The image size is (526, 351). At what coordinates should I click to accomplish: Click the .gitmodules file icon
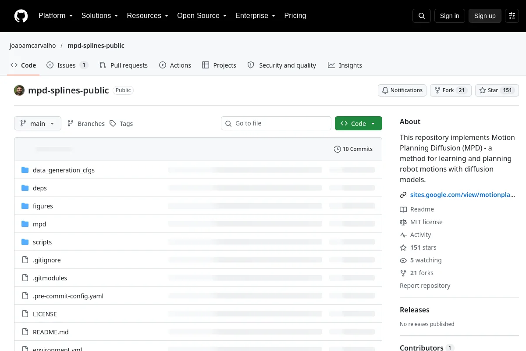pyautogui.click(x=25, y=278)
